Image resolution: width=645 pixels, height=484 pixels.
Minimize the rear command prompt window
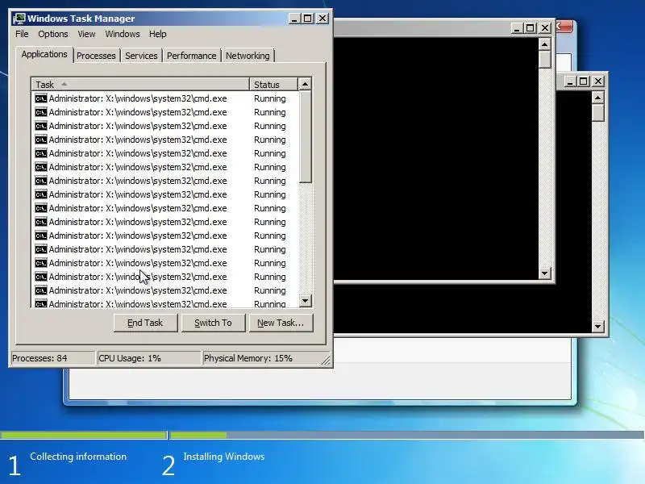tap(570, 81)
